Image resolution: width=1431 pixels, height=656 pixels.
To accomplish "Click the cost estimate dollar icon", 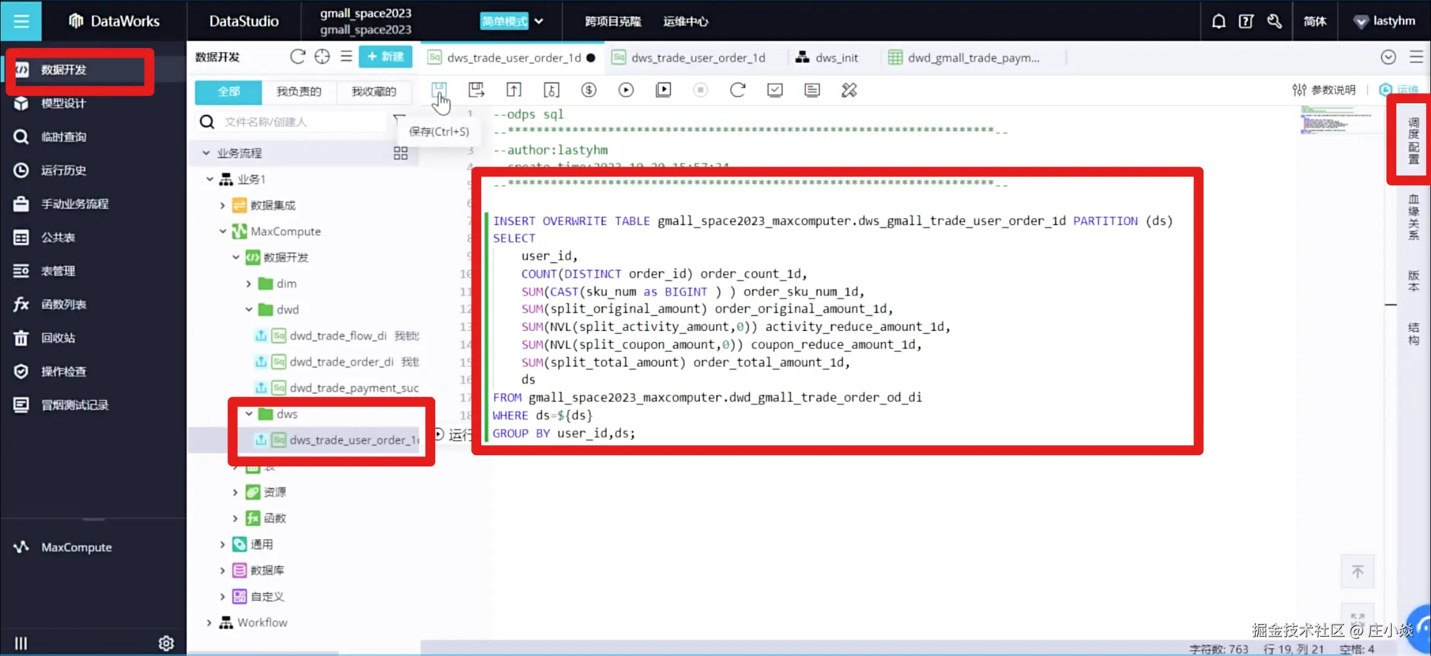I will click(589, 90).
